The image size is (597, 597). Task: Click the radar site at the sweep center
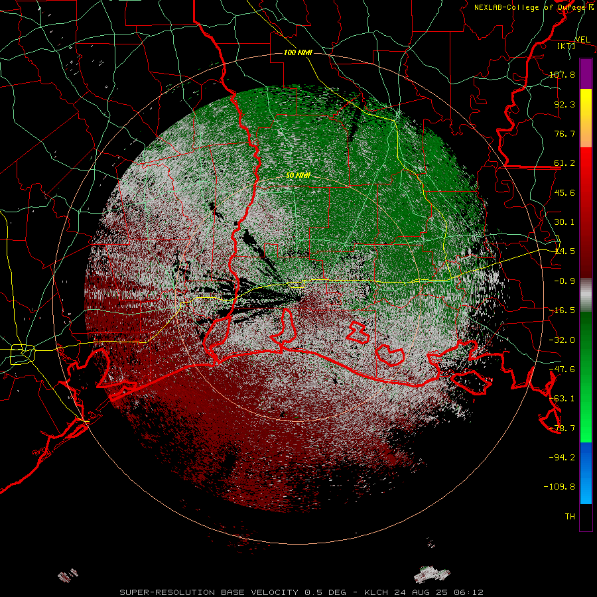click(298, 299)
